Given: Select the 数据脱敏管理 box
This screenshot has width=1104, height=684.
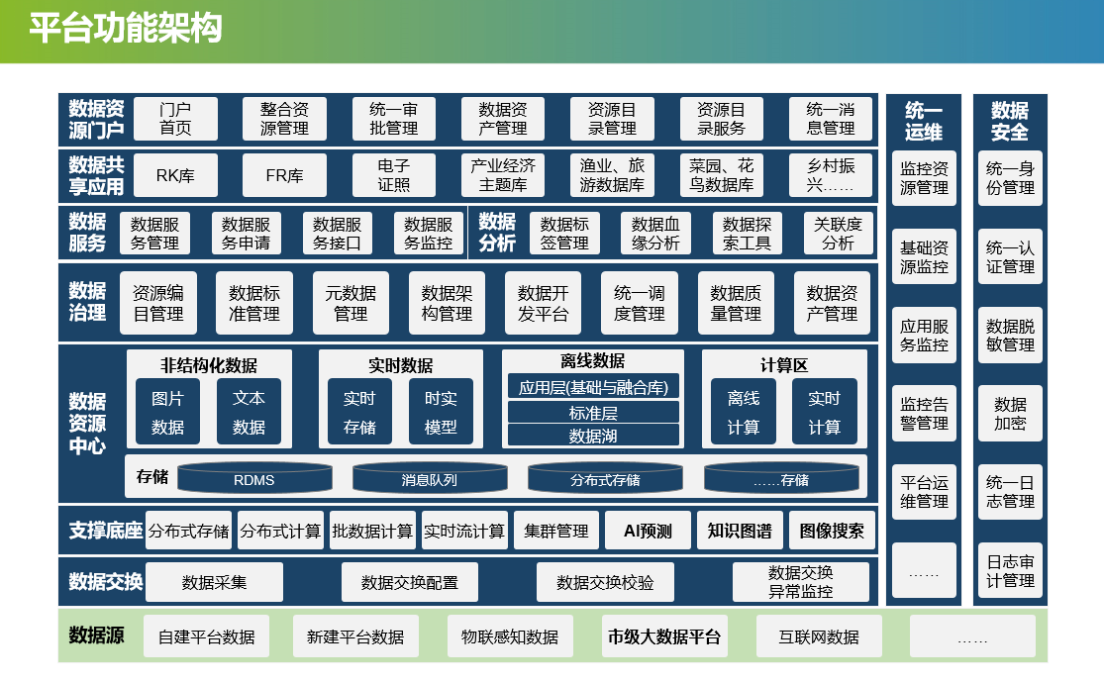Looking at the screenshot, I should (1010, 335).
